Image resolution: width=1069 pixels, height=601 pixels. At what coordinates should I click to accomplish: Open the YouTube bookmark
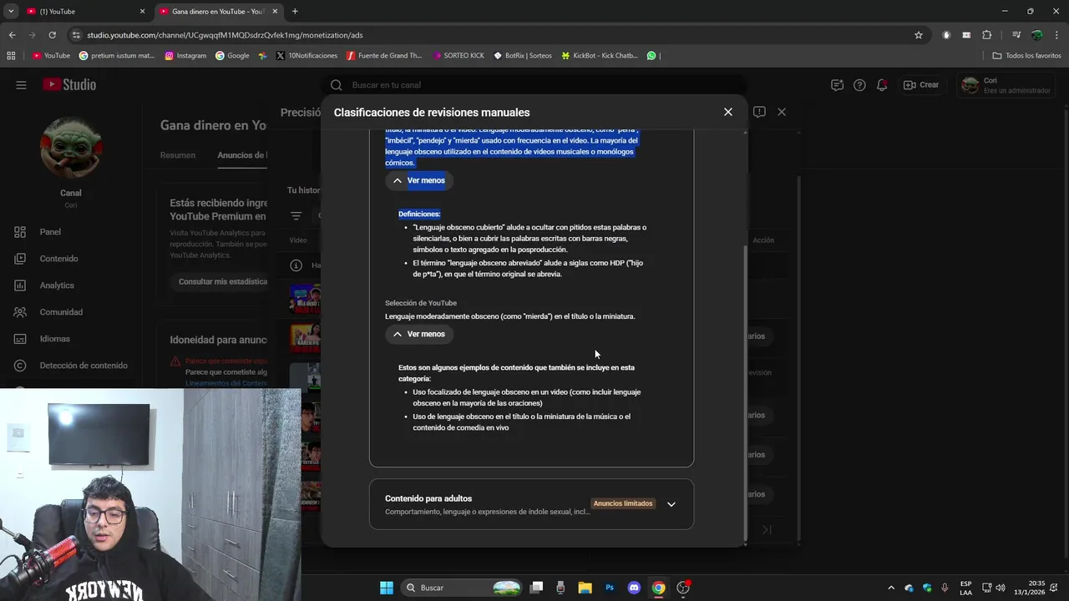coord(51,56)
